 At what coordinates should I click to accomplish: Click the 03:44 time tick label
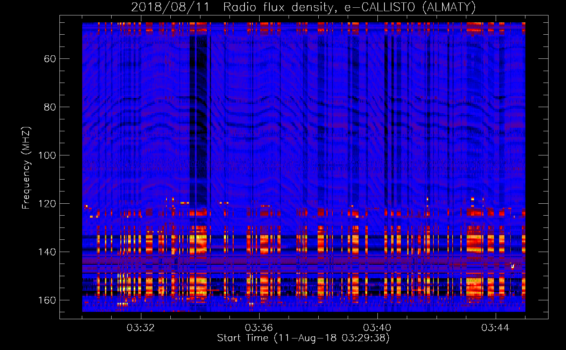coord(495,328)
